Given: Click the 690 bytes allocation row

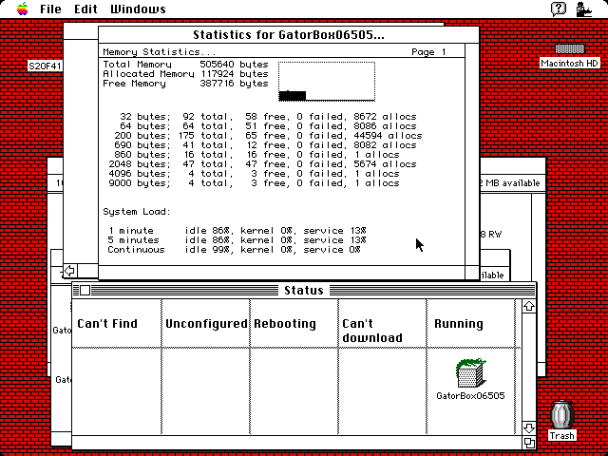Looking at the screenshot, I should [266, 145].
